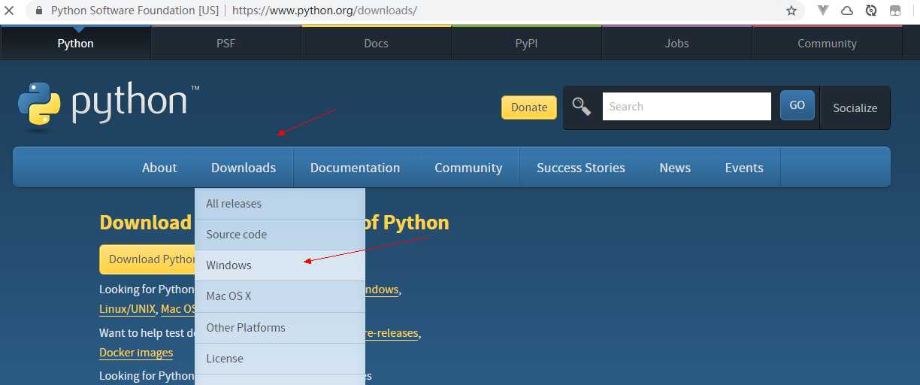The image size is (920, 385).
Task: Open the News navigation menu
Action: point(675,168)
